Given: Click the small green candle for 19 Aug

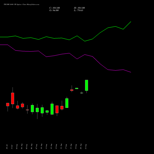Looking at the screenshot, I should [77, 88].
